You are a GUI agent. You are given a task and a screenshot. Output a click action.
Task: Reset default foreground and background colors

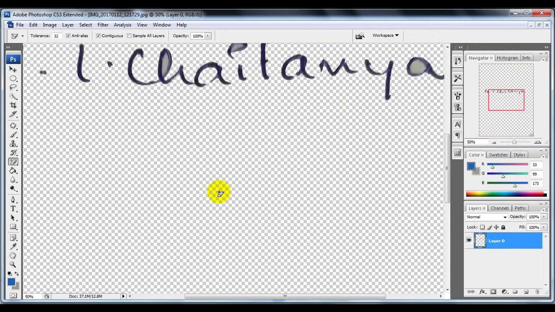[10, 274]
